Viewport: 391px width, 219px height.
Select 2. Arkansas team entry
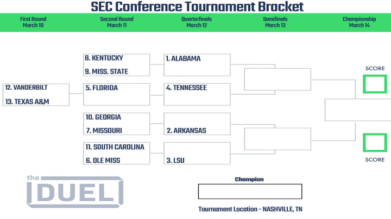[186, 131]
